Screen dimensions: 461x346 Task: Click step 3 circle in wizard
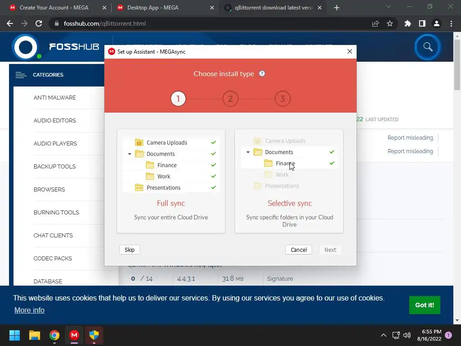[x=283, y=99]
